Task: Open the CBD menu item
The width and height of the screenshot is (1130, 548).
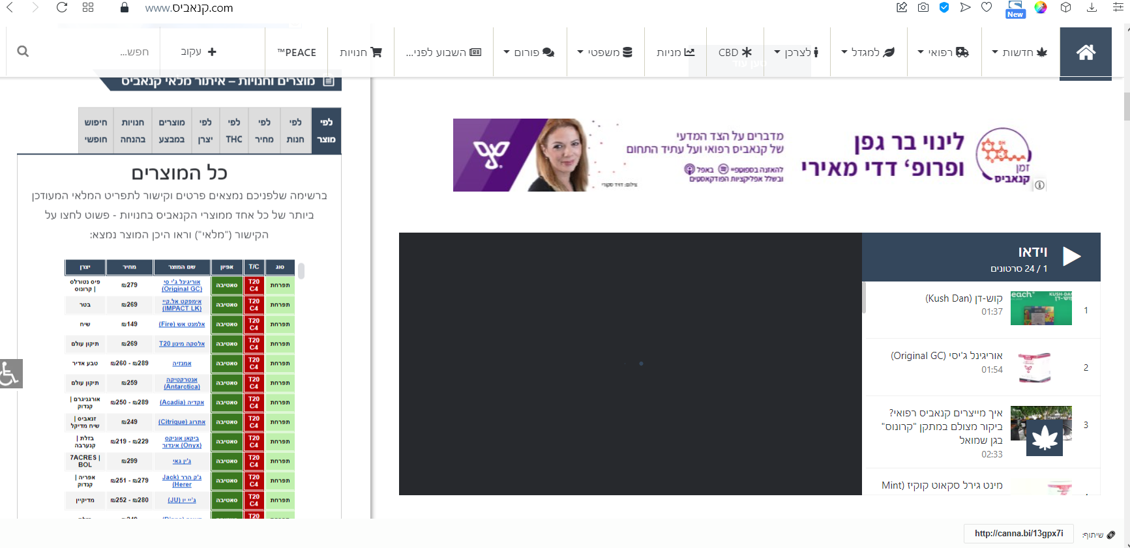Action: click(x=735, y=52)
